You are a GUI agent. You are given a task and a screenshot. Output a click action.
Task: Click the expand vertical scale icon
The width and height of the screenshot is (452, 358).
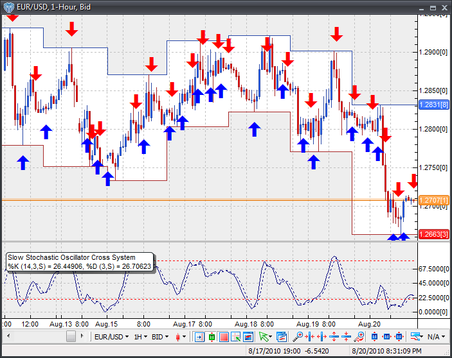[x=334, y=336]
